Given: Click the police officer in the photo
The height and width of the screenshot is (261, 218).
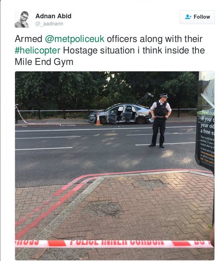Looking at the screenshot, I should tap(159, 120).
